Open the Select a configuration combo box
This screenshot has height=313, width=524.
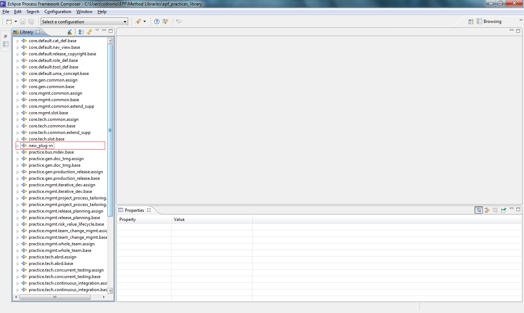point(84,22)
